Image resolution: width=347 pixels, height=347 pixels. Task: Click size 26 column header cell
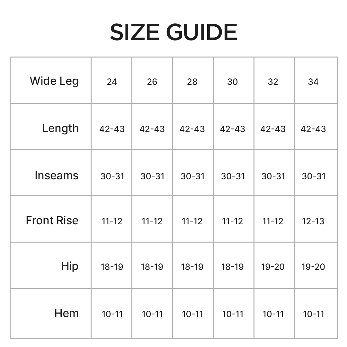point(152,82)
